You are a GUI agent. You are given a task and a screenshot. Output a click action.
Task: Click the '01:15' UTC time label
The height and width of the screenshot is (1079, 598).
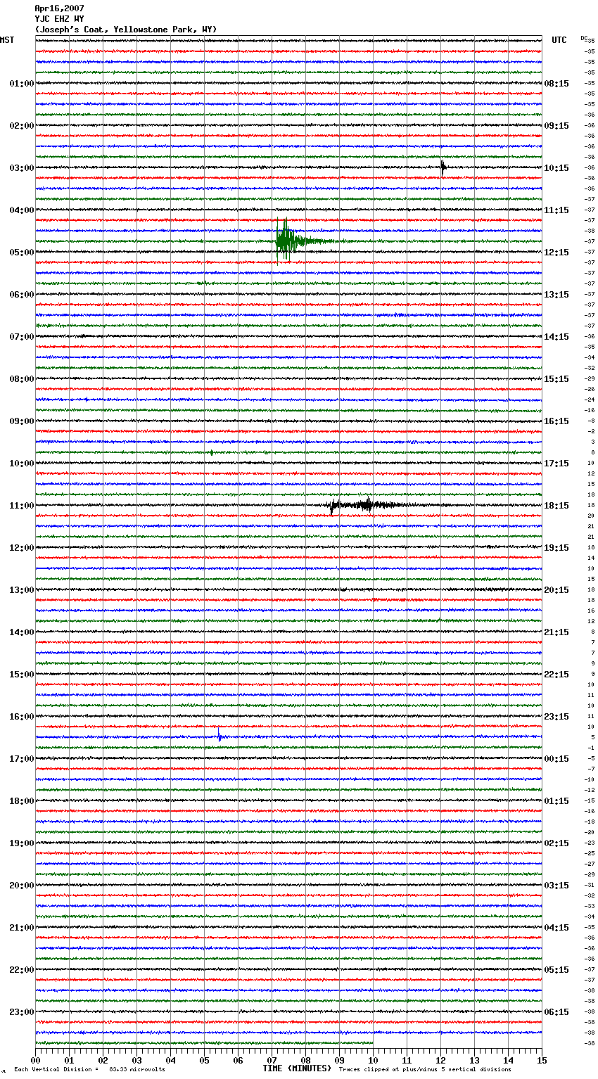(x=556, y=801)
